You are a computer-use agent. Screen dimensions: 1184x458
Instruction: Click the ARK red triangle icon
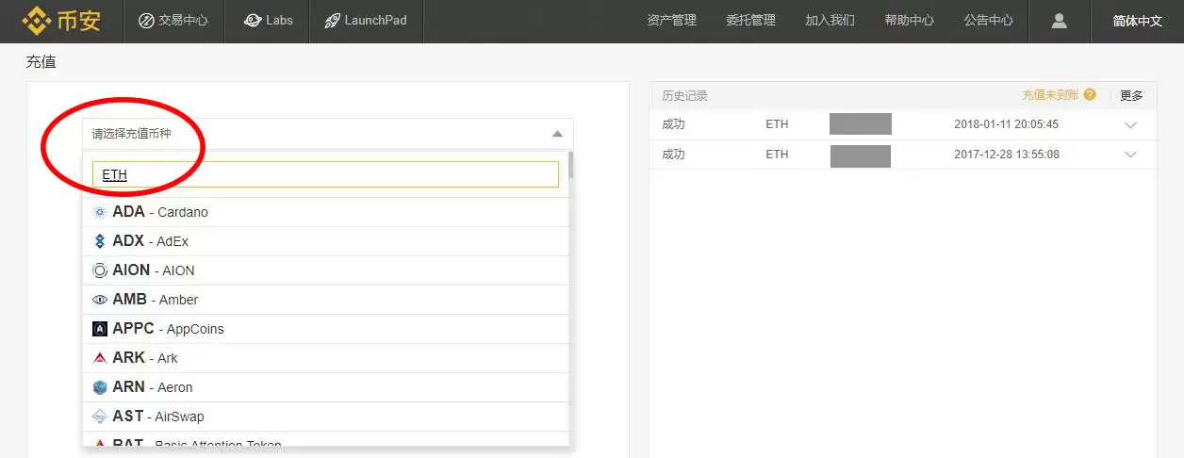(x=100, y=358)
